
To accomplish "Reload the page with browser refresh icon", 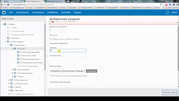I will click(8, 4).
